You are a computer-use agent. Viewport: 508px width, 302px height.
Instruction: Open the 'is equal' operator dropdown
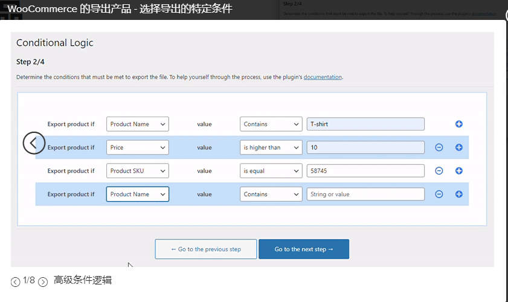271,171
